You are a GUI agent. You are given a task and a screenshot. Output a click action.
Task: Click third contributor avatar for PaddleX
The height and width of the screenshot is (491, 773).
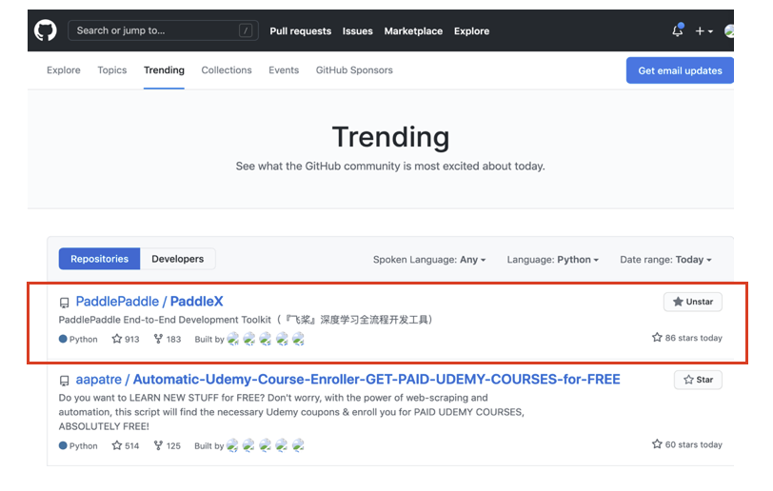[266, 339]
